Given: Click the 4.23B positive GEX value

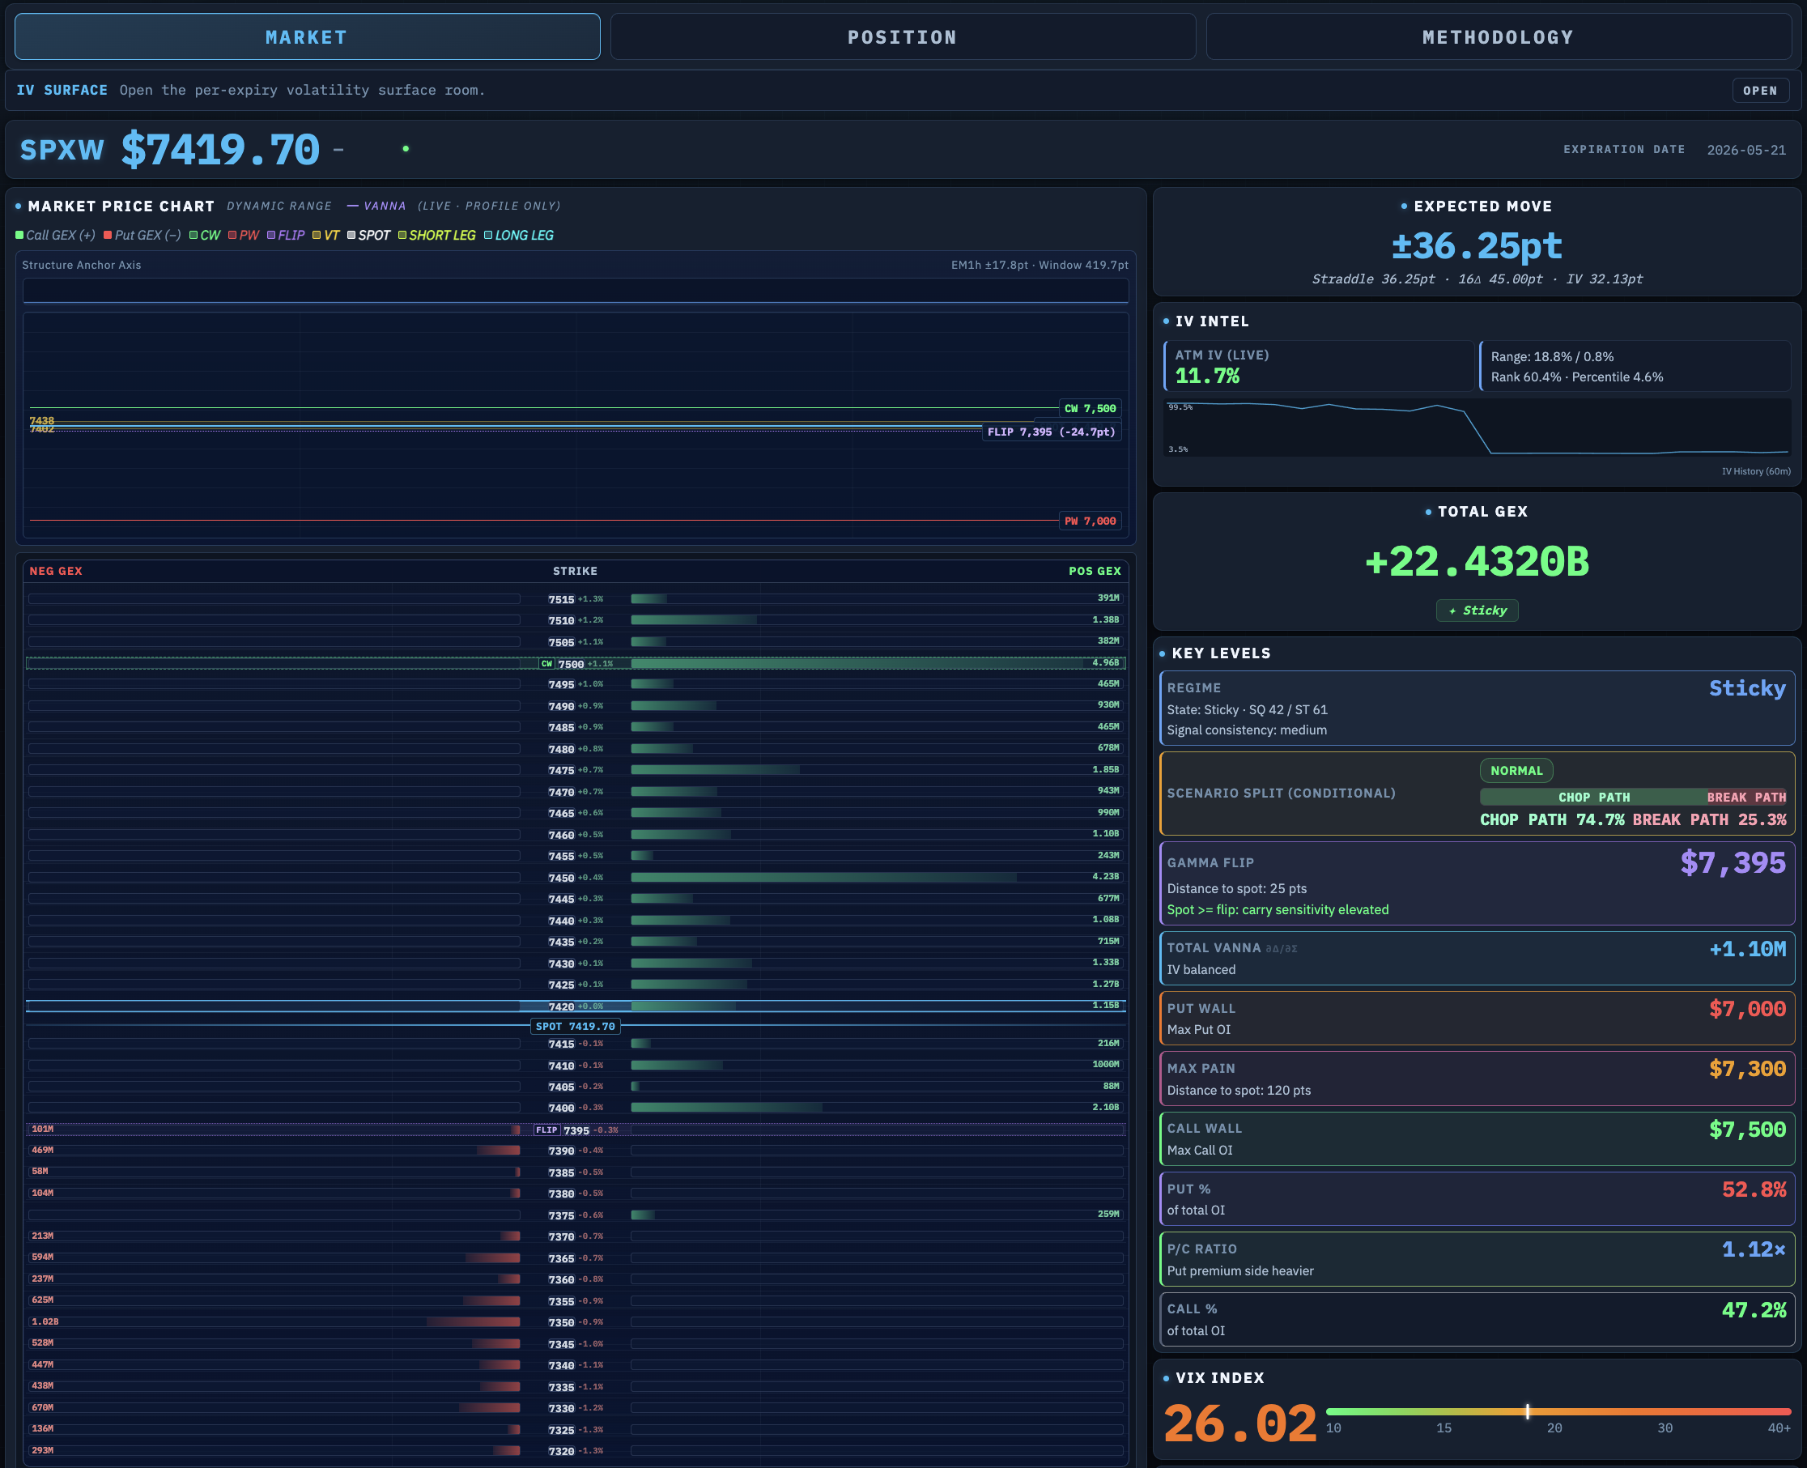Looking at the screenshot, I should 1105,877.
